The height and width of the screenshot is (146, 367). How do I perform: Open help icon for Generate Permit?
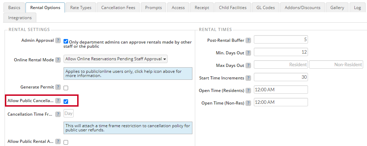(58, 87)
